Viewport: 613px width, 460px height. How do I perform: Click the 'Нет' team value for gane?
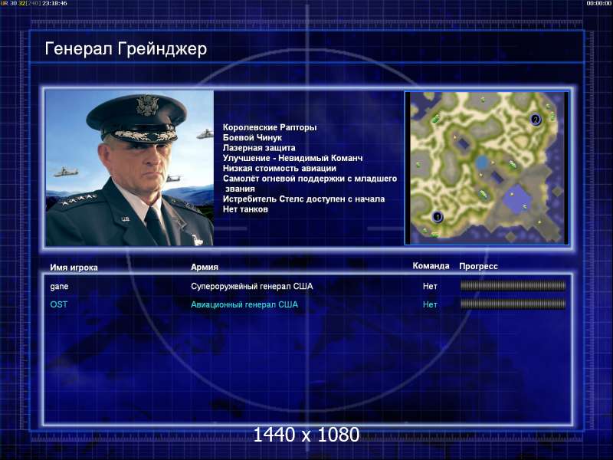430,286
